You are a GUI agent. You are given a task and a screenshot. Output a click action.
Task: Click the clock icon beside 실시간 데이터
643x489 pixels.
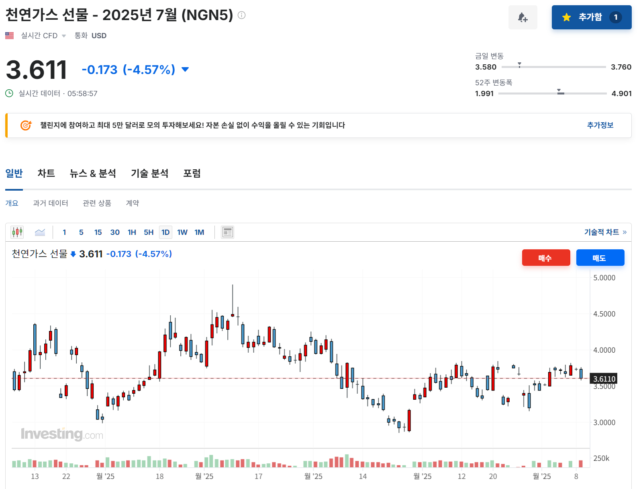point(9,93)
